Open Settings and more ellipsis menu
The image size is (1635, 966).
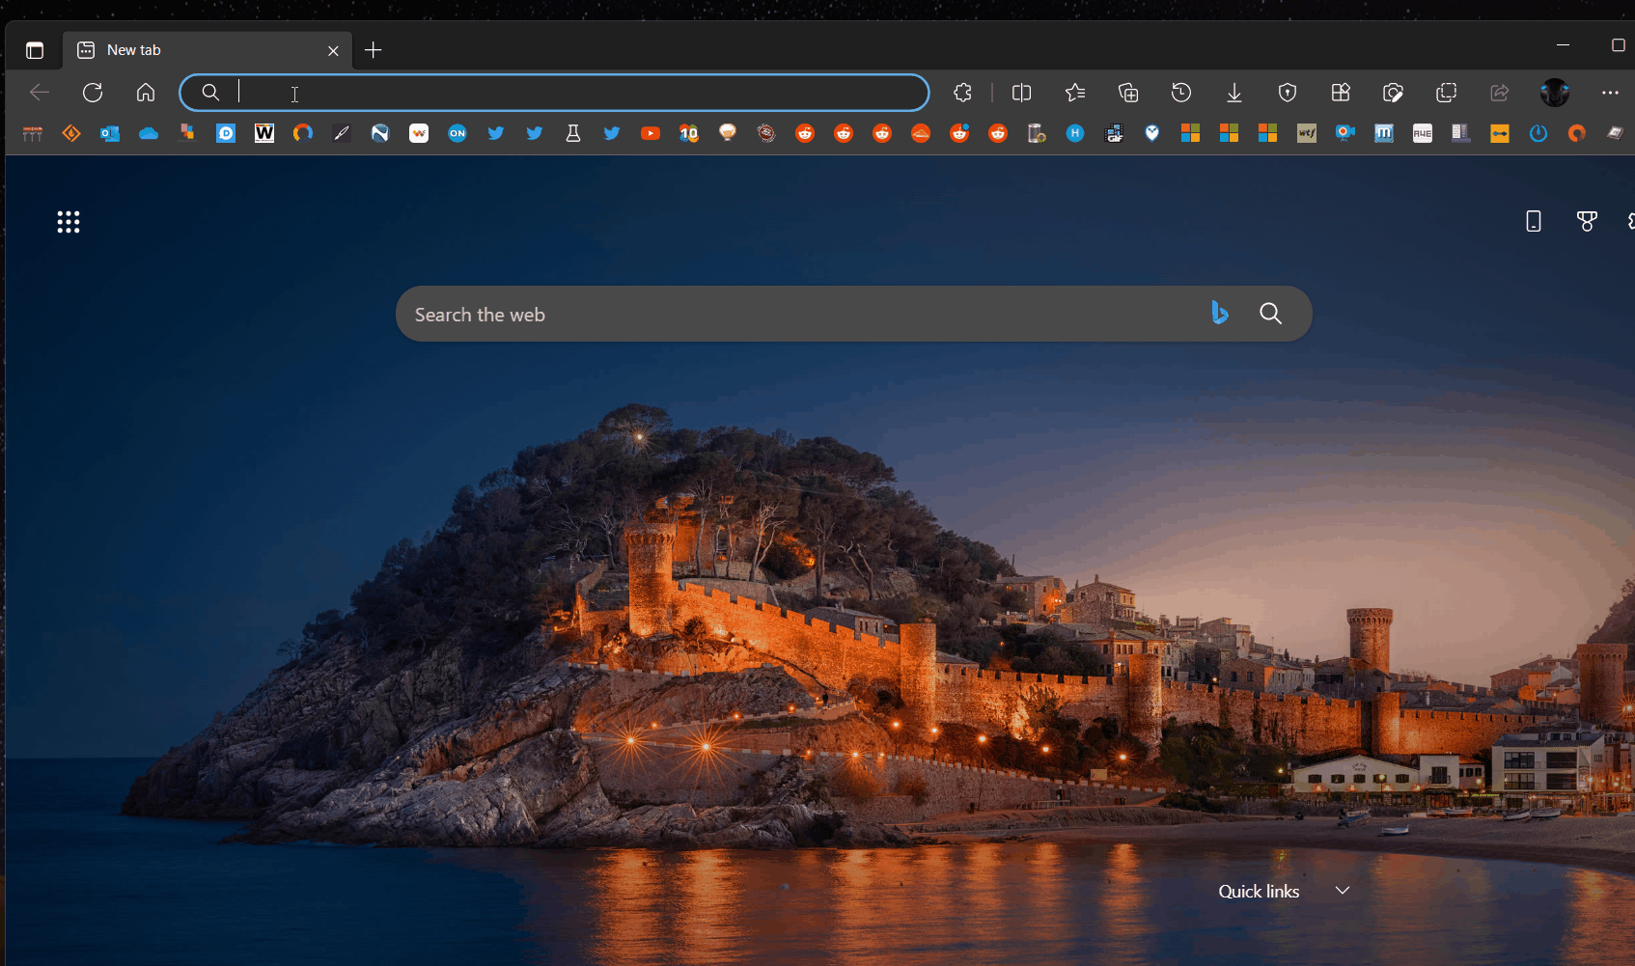1610,93
